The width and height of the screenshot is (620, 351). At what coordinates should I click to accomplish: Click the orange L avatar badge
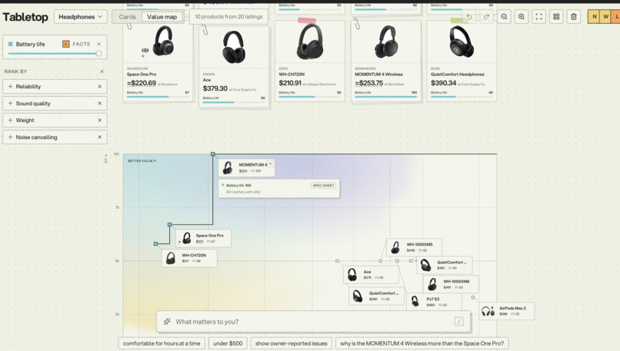(616, 17)
